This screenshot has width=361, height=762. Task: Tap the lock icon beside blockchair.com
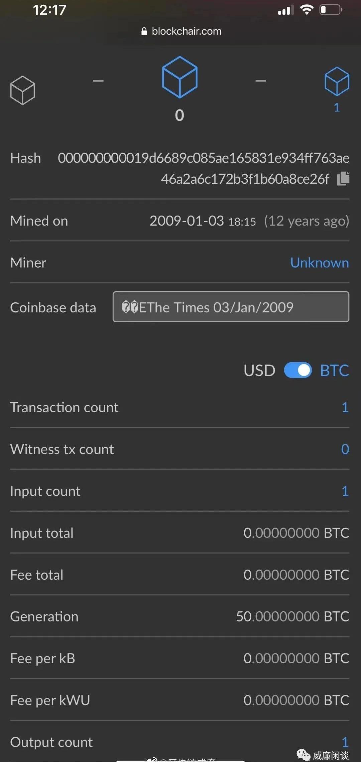click(x=144, y=31)
